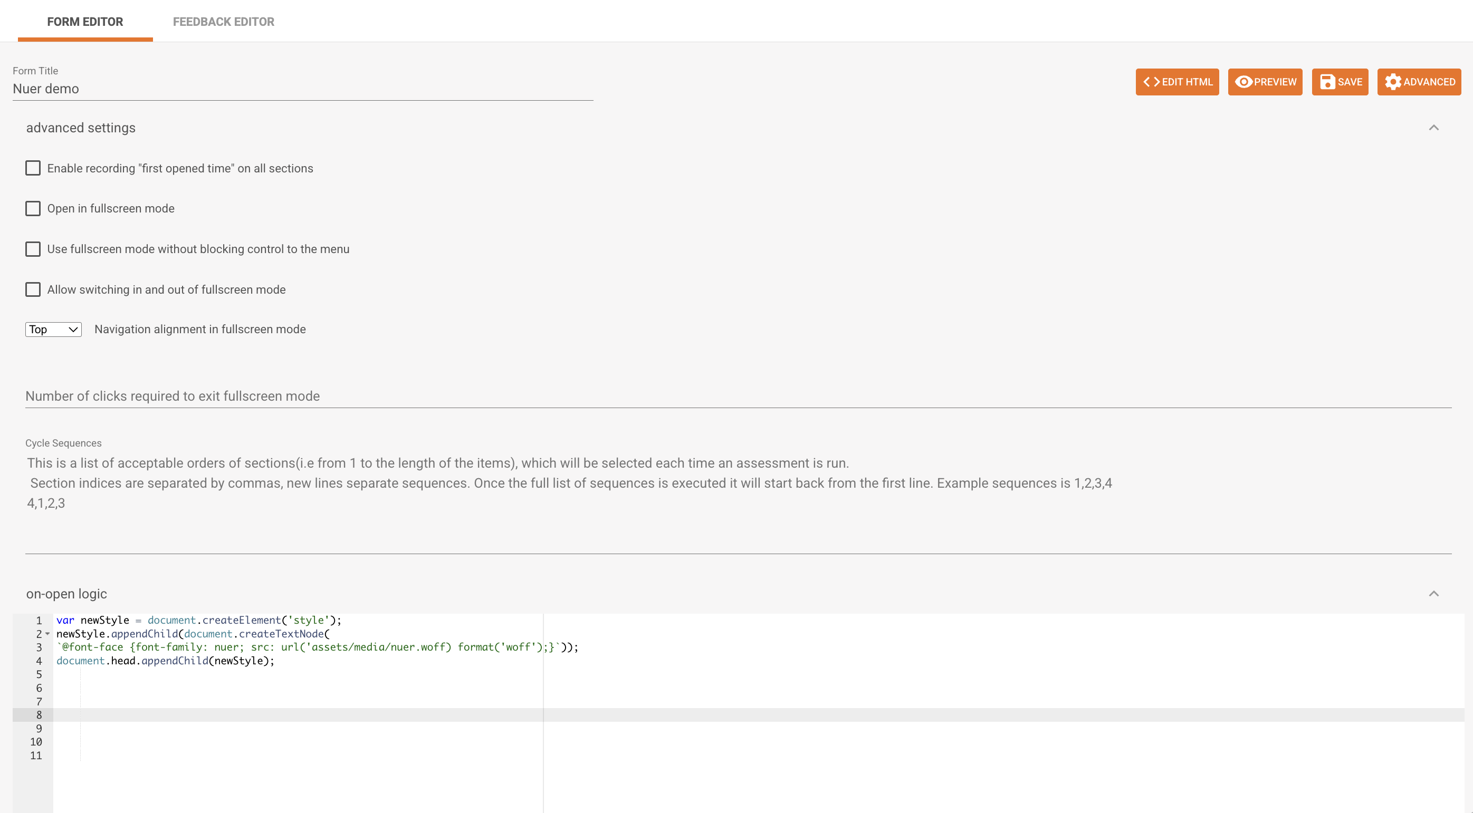Open the Feedback Editor tab
This screenshot has width=1473, height=813.
point(224,22)
